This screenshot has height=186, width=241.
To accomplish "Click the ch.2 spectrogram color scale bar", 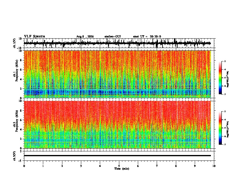I will [220, 128].
